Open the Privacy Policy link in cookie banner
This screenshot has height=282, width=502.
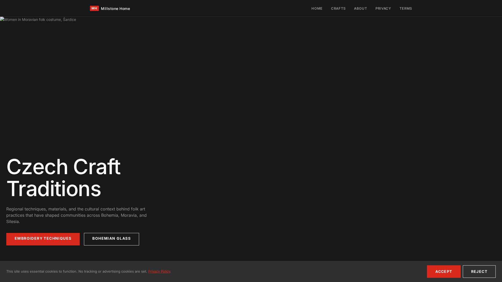[x=159, y=272]
